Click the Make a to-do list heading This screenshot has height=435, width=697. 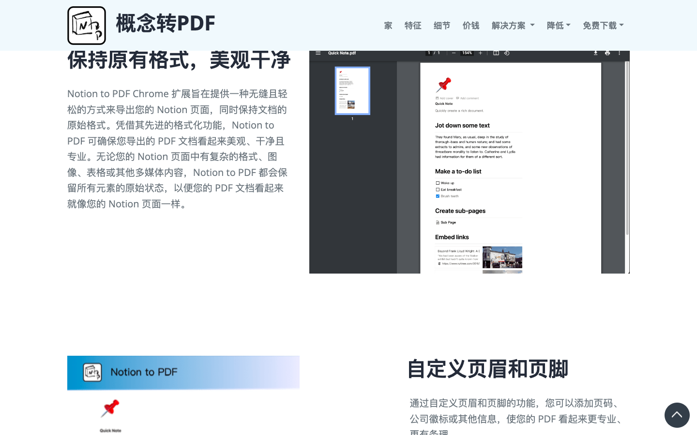point(458,172)
